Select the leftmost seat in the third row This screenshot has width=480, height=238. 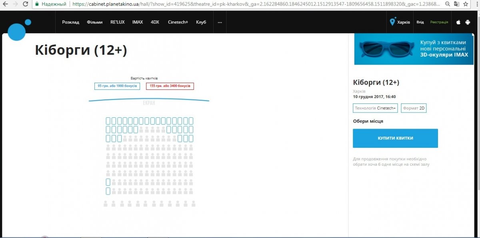pos(108,138)
